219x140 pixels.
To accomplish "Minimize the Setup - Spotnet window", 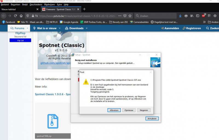I will pyautogui.click(x=140, y=55).
